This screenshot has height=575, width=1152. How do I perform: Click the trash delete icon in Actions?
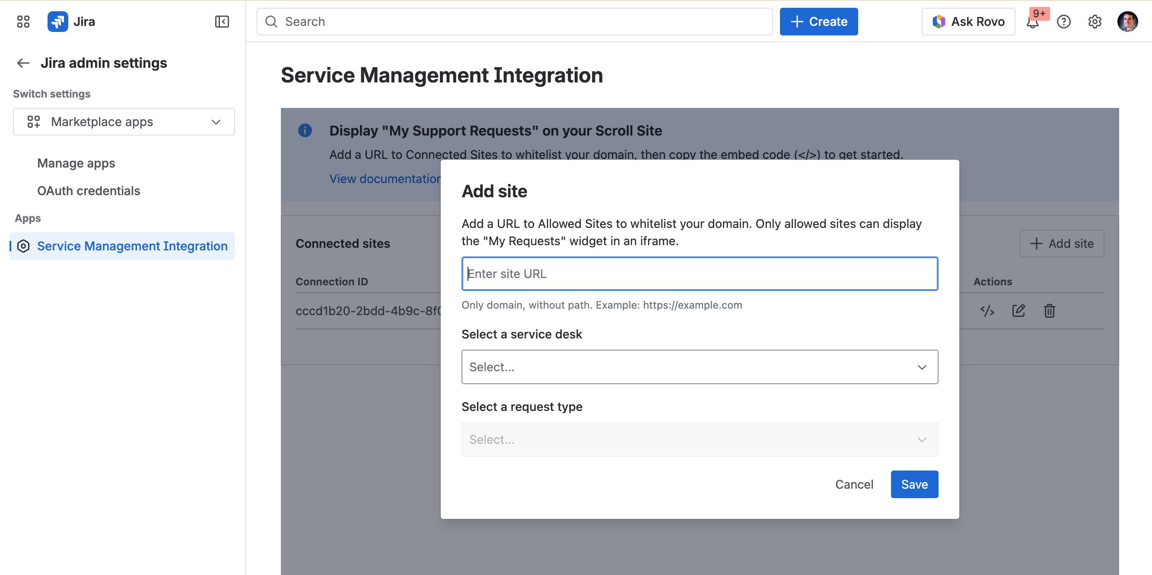pos(1049,310)
